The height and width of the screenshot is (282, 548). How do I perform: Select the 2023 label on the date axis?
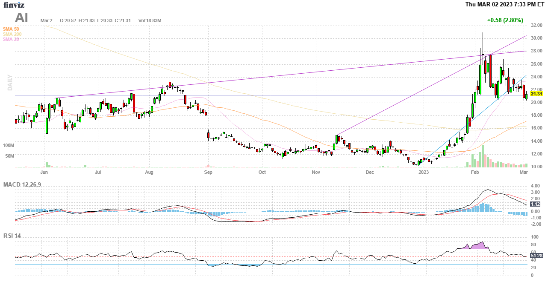pyautogui.click(x=423, y=173)
